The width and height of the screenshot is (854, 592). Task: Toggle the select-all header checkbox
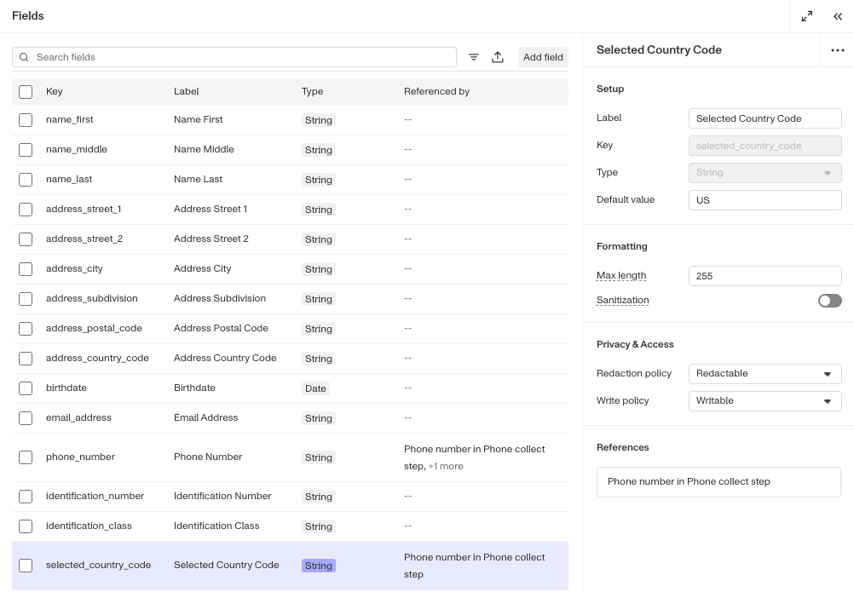click(x=26, y=92)
